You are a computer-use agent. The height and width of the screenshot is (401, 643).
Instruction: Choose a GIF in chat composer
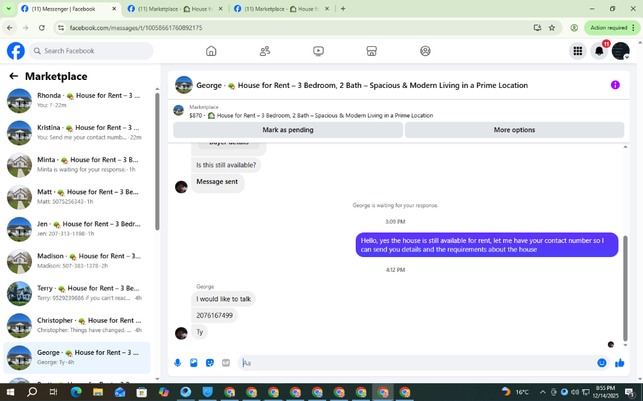point(226,363)
